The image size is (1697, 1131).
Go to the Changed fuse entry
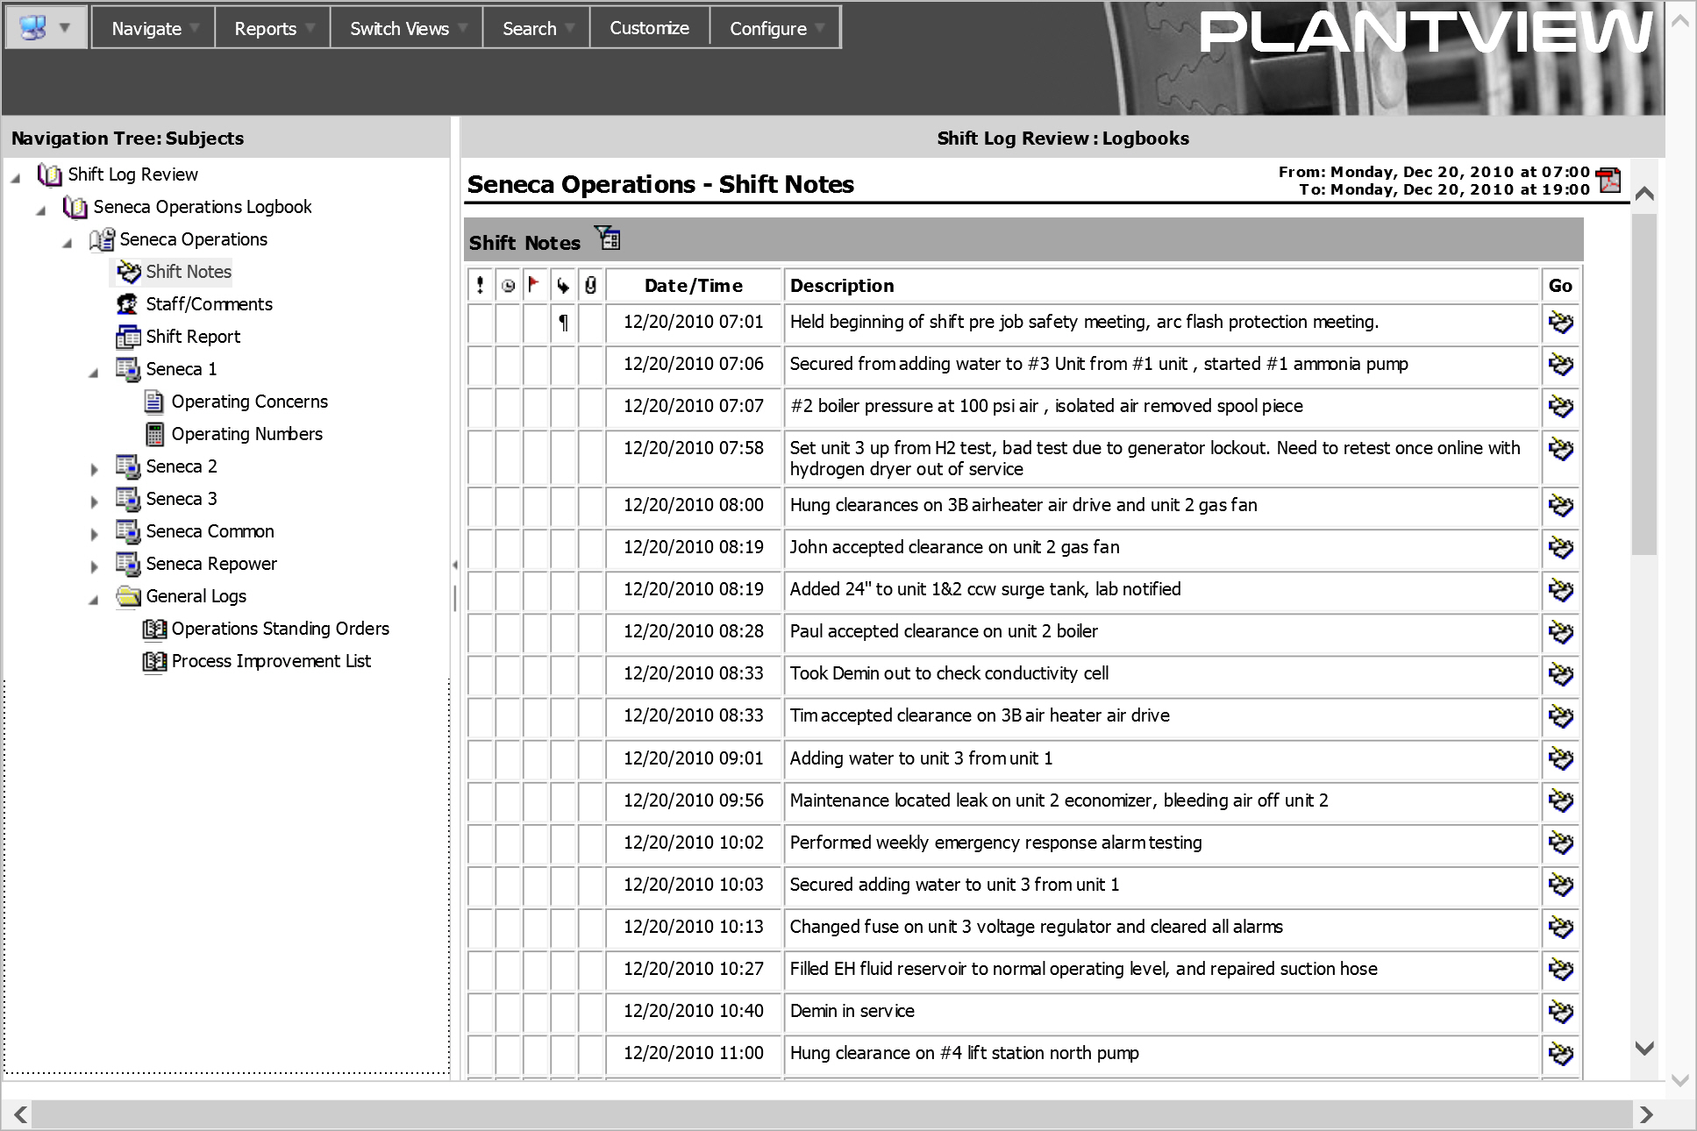1561,927
